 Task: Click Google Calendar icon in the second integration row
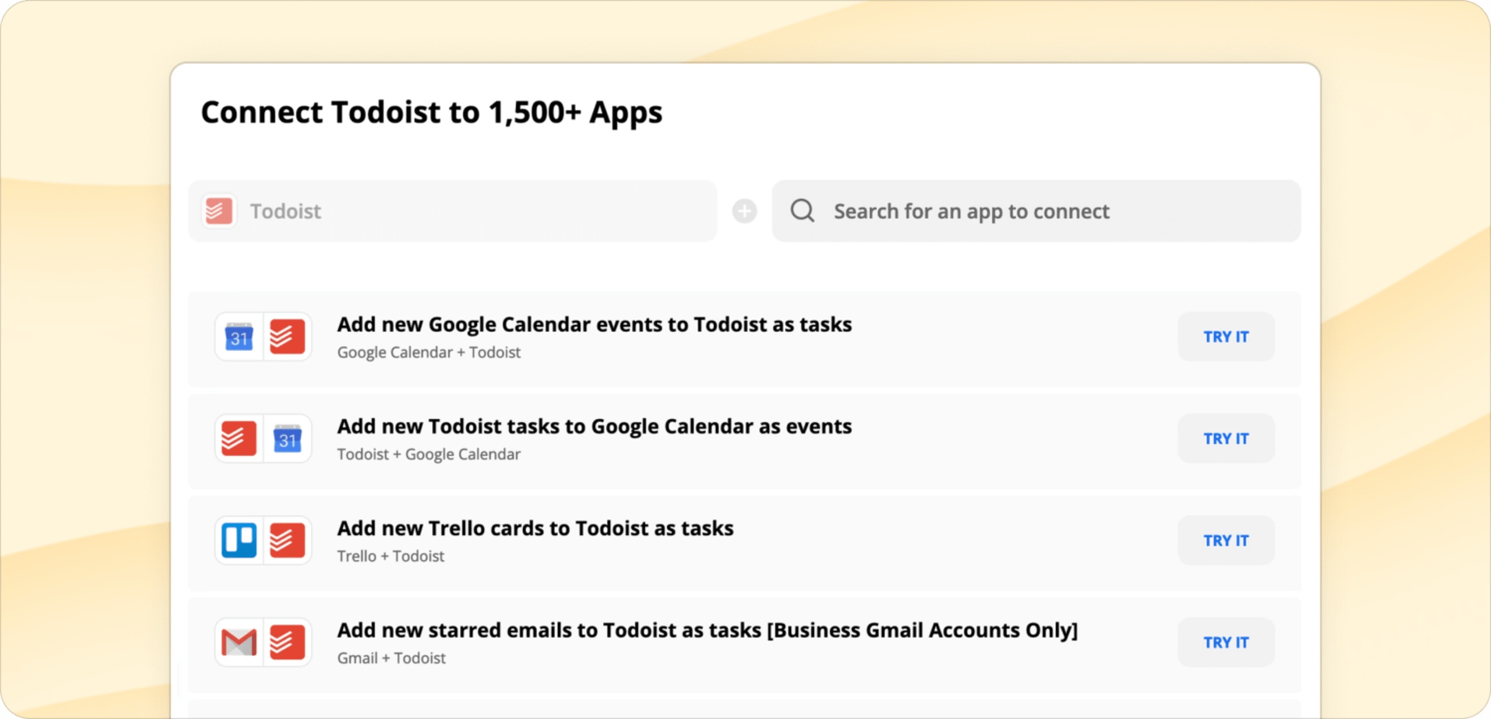[287, 438]
